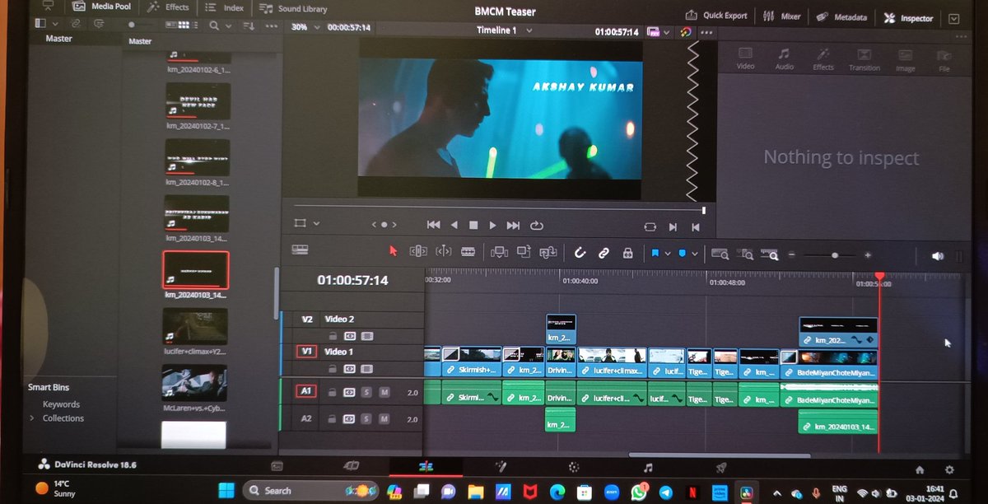The height and width of the screenshot is (504, 988).
Task: Open the Media page icon
Action: [x=277, y=466]
